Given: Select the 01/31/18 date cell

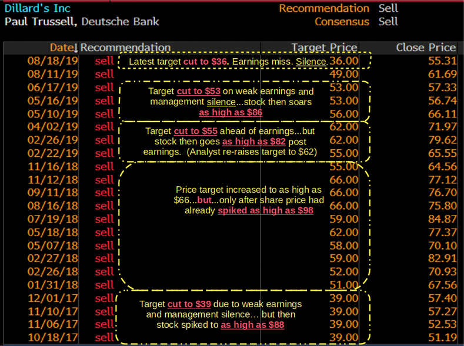Looking at the screenshot, I should [x=53, y=285].
